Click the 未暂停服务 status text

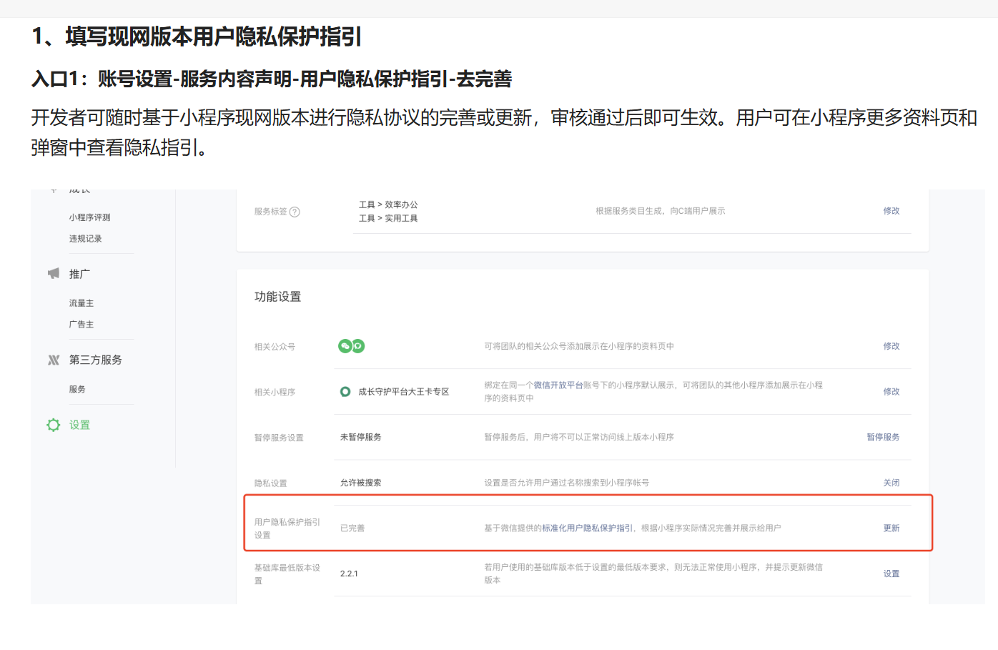click(x=361, y=437)
